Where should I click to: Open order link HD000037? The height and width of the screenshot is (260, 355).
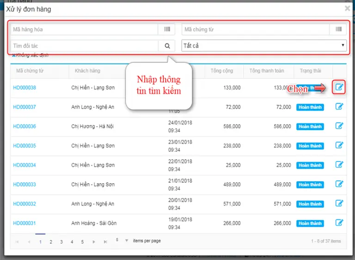(24, 107)
